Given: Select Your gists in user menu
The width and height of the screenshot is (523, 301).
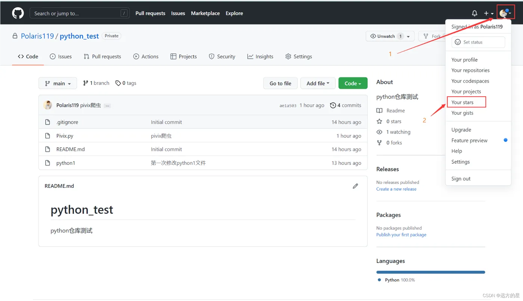Looking at the screenshot, I should (478, 113).
